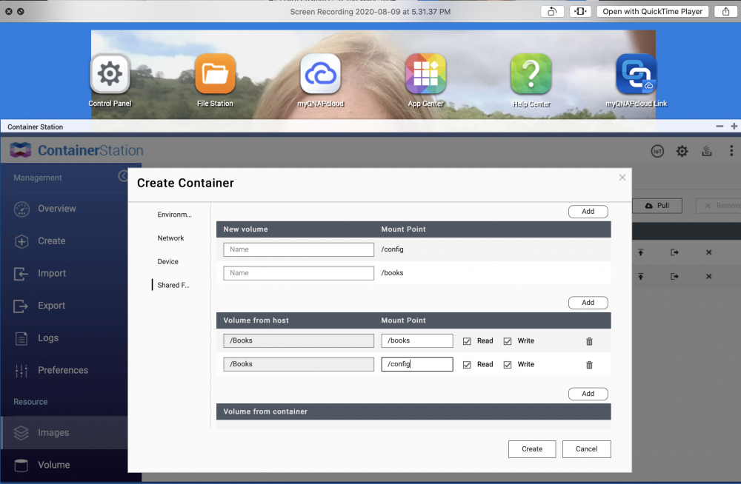This screenshot has height=484, width=741.
Task: Select the Network settings tab
Action: 170,238
